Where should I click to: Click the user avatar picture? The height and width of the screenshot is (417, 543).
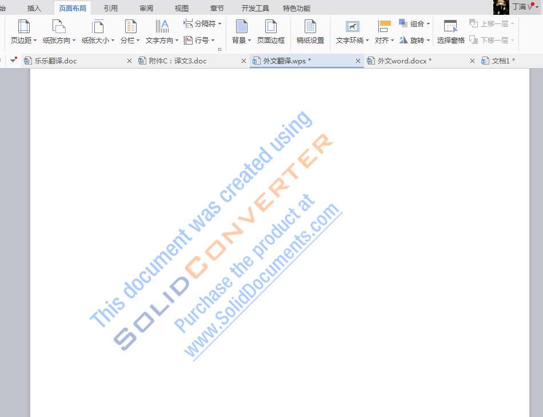[501, 7]
